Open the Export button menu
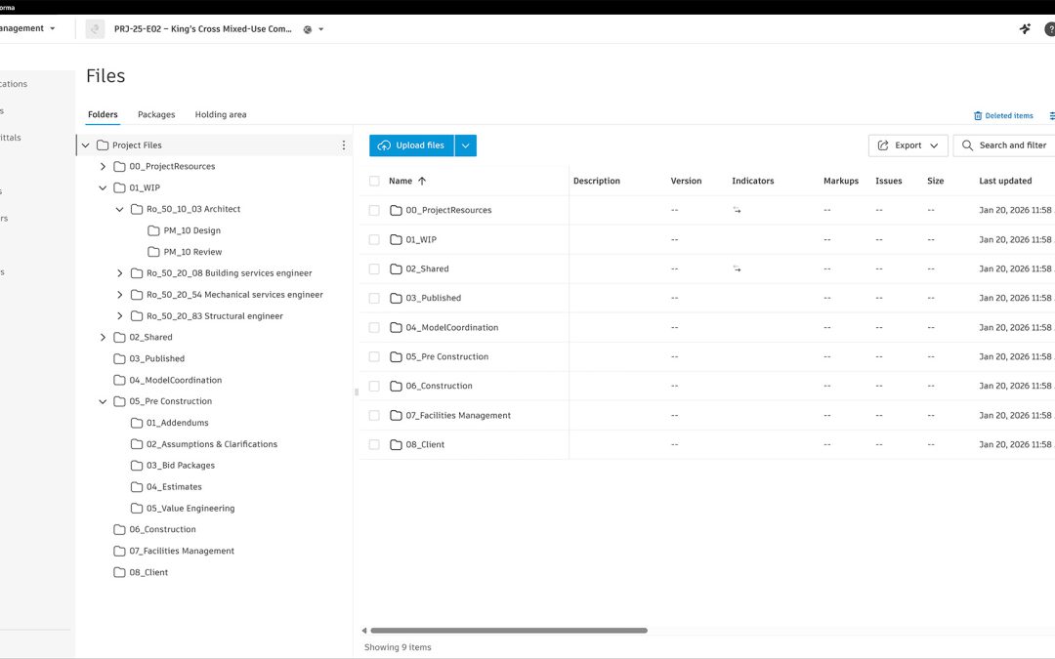This screenshot has width=1055, height=659. pos(907,145)
